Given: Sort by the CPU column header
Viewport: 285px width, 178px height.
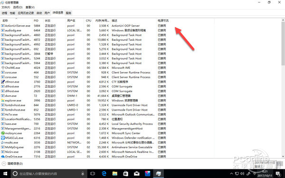Looking at the screenshot, I should click(x=88, y=20).
